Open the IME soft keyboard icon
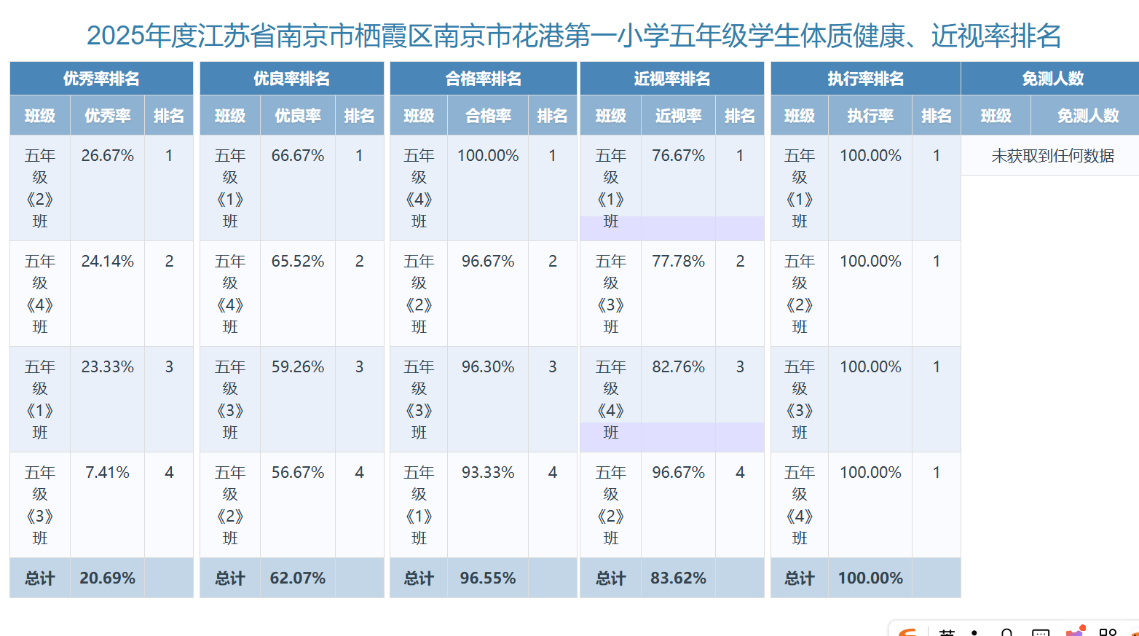 click(1041, 632)
